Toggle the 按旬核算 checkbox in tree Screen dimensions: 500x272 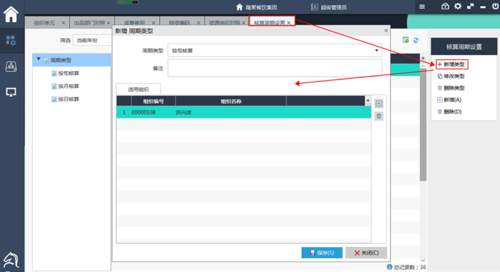(54, 73)
